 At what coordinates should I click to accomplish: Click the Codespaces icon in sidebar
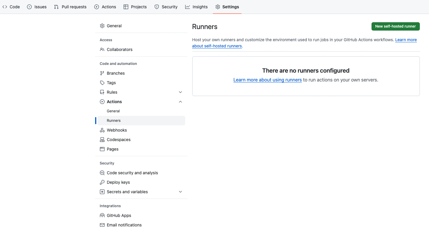pos(102,140)
